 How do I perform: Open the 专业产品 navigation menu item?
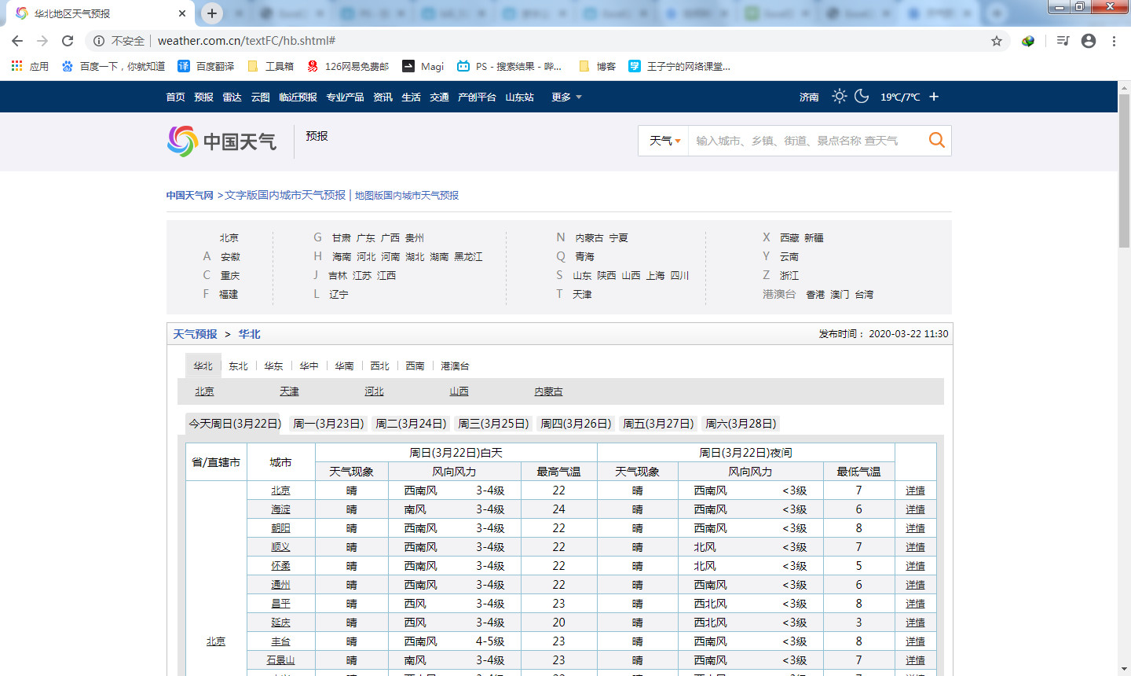point(345,97)
